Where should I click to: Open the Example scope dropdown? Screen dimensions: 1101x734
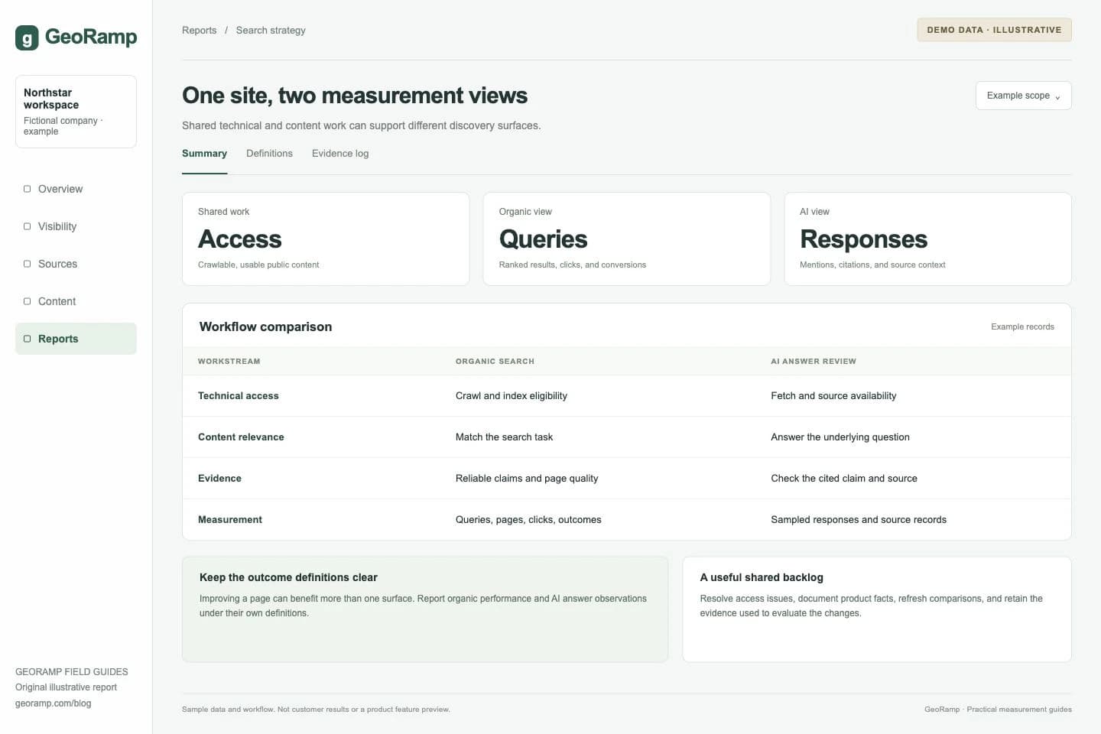pos(1023,96)
